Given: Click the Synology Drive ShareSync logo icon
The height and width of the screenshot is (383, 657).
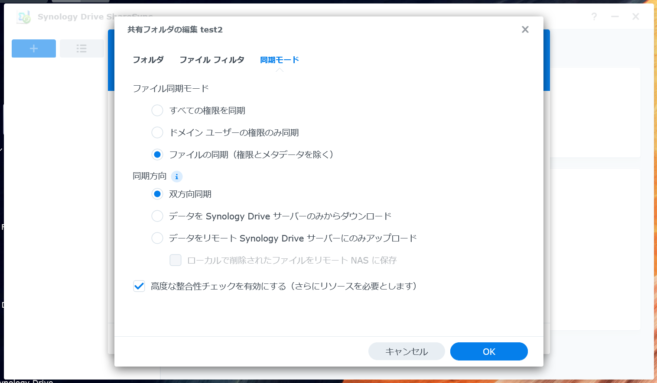Looking at the screenshot, I should click(x=23, y=16).
